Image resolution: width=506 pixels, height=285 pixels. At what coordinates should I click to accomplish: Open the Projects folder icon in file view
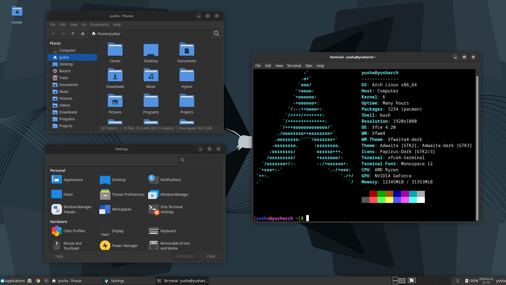point(187,104)
